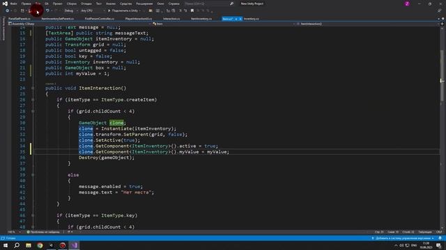Click the bookmark icon in the toolbar

192,11
